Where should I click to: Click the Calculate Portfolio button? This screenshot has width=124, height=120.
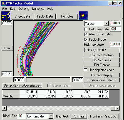pos(102,55)
